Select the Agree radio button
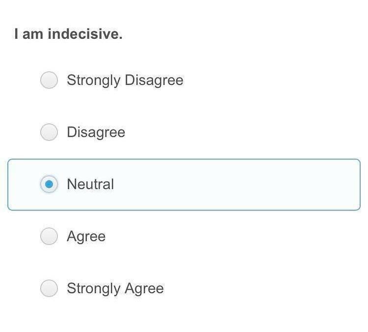Viewport: 368px width, 332px height. pyautogui.click(x=49, y=236)
